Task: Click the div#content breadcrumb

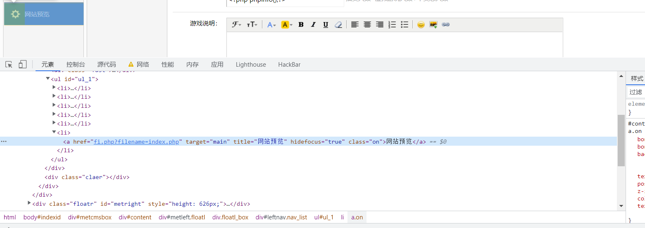Action: coord(135,217)
